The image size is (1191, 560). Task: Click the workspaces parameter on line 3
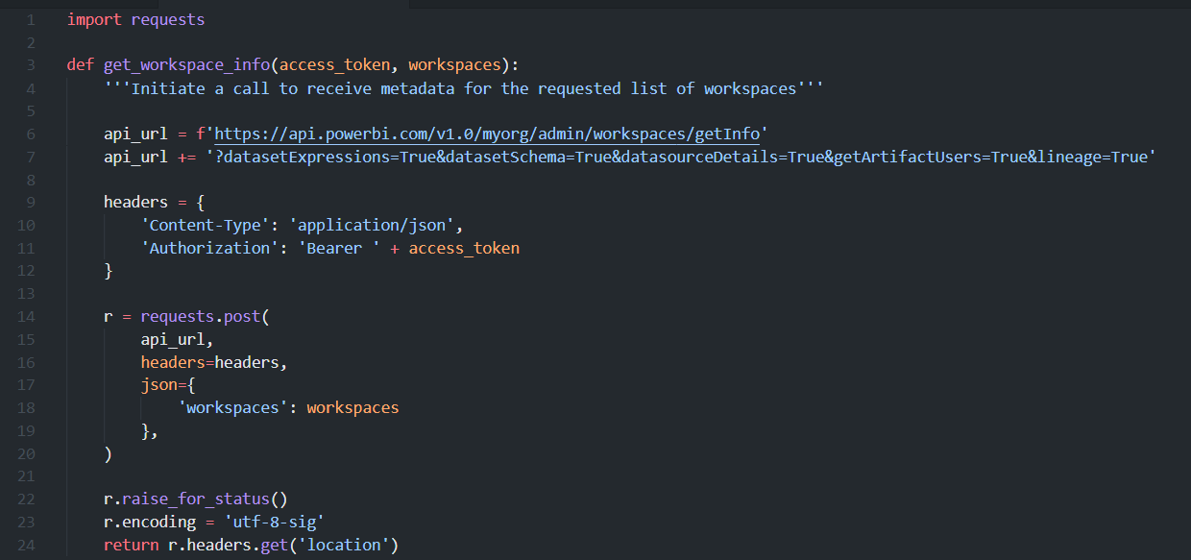(x=453, y=64)
